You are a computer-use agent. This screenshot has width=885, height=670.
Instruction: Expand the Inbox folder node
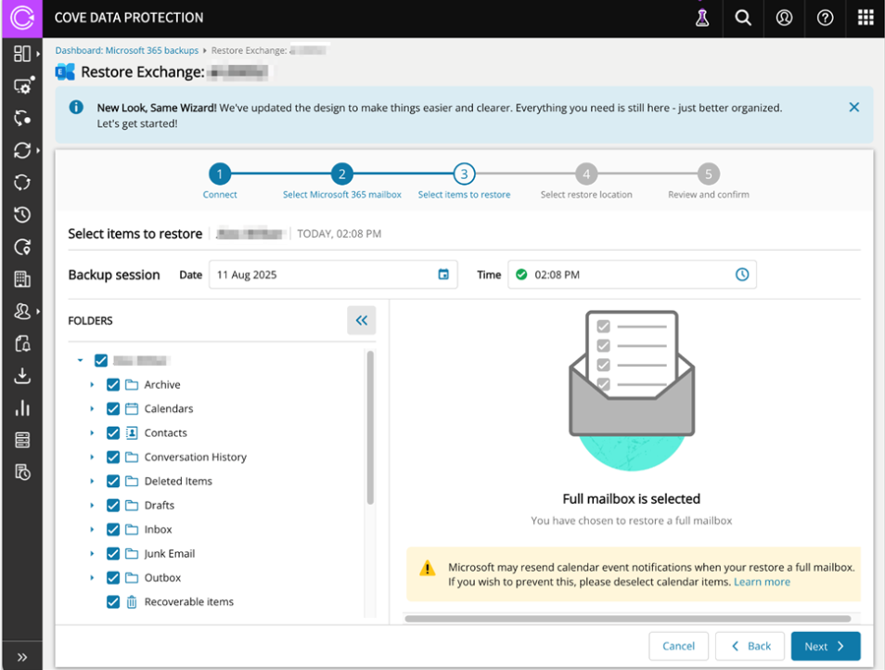[x=92, y=530]
